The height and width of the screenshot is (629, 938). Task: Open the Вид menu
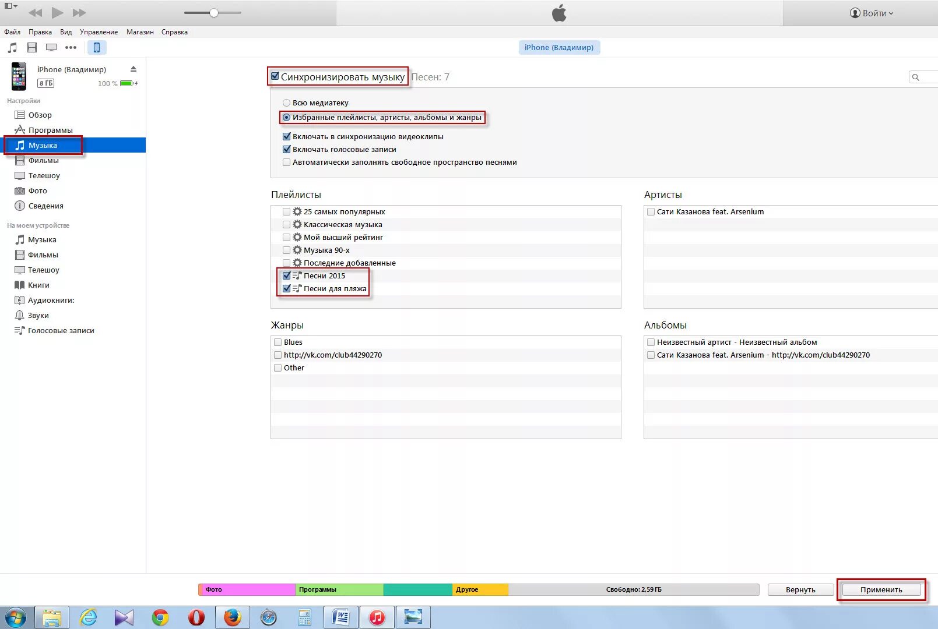66,32
